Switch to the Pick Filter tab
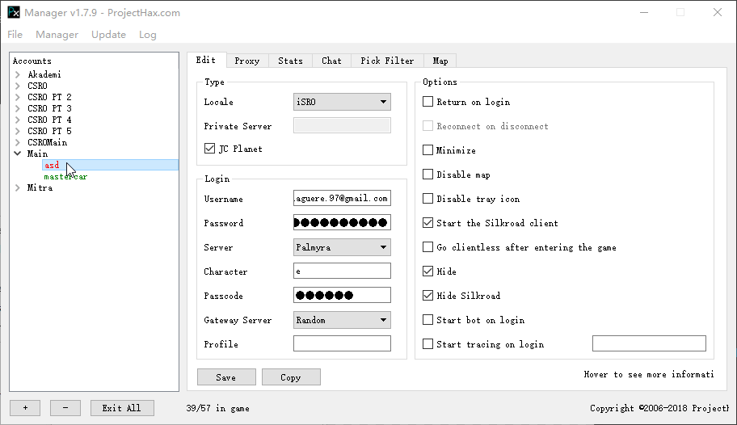Image resolution: width=737 pixels, height=425 pixels. click(387, 61)
